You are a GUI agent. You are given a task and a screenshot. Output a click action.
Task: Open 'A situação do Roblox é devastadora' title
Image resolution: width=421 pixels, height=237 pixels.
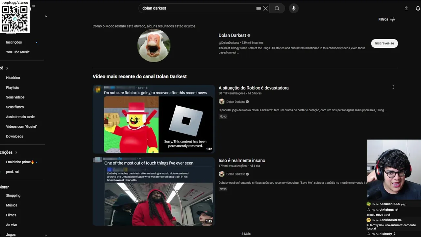254,88
